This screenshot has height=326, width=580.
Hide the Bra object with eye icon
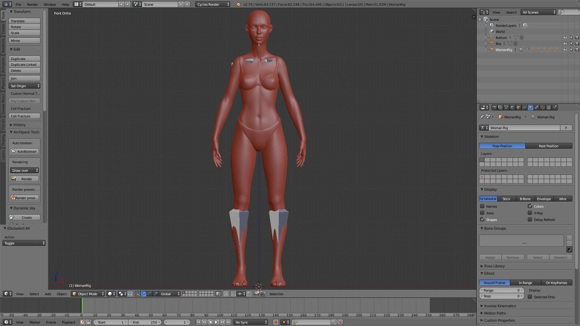pos(565,44)
